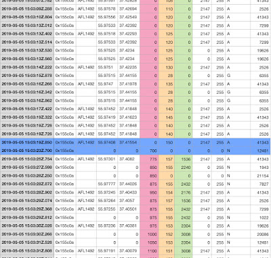Click latitude cell 55.97777

(106, 184)
